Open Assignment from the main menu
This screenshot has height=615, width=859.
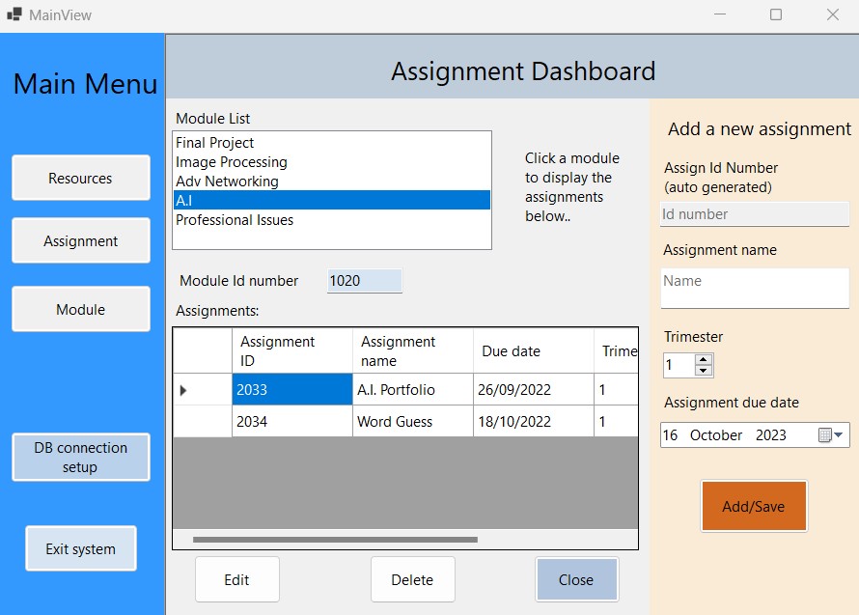[x=81, y=241]
